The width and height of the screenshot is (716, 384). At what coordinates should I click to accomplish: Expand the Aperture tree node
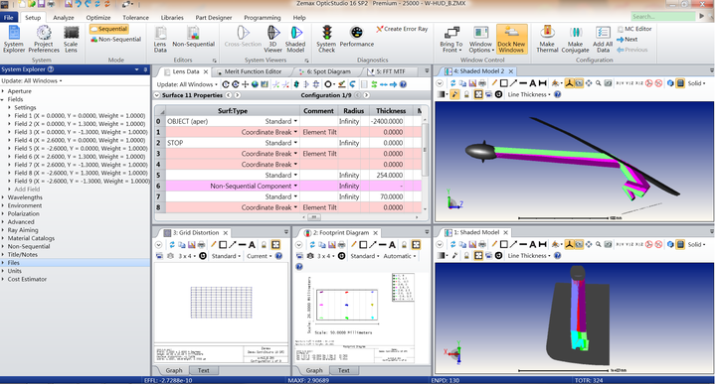(x=3, y=91)
